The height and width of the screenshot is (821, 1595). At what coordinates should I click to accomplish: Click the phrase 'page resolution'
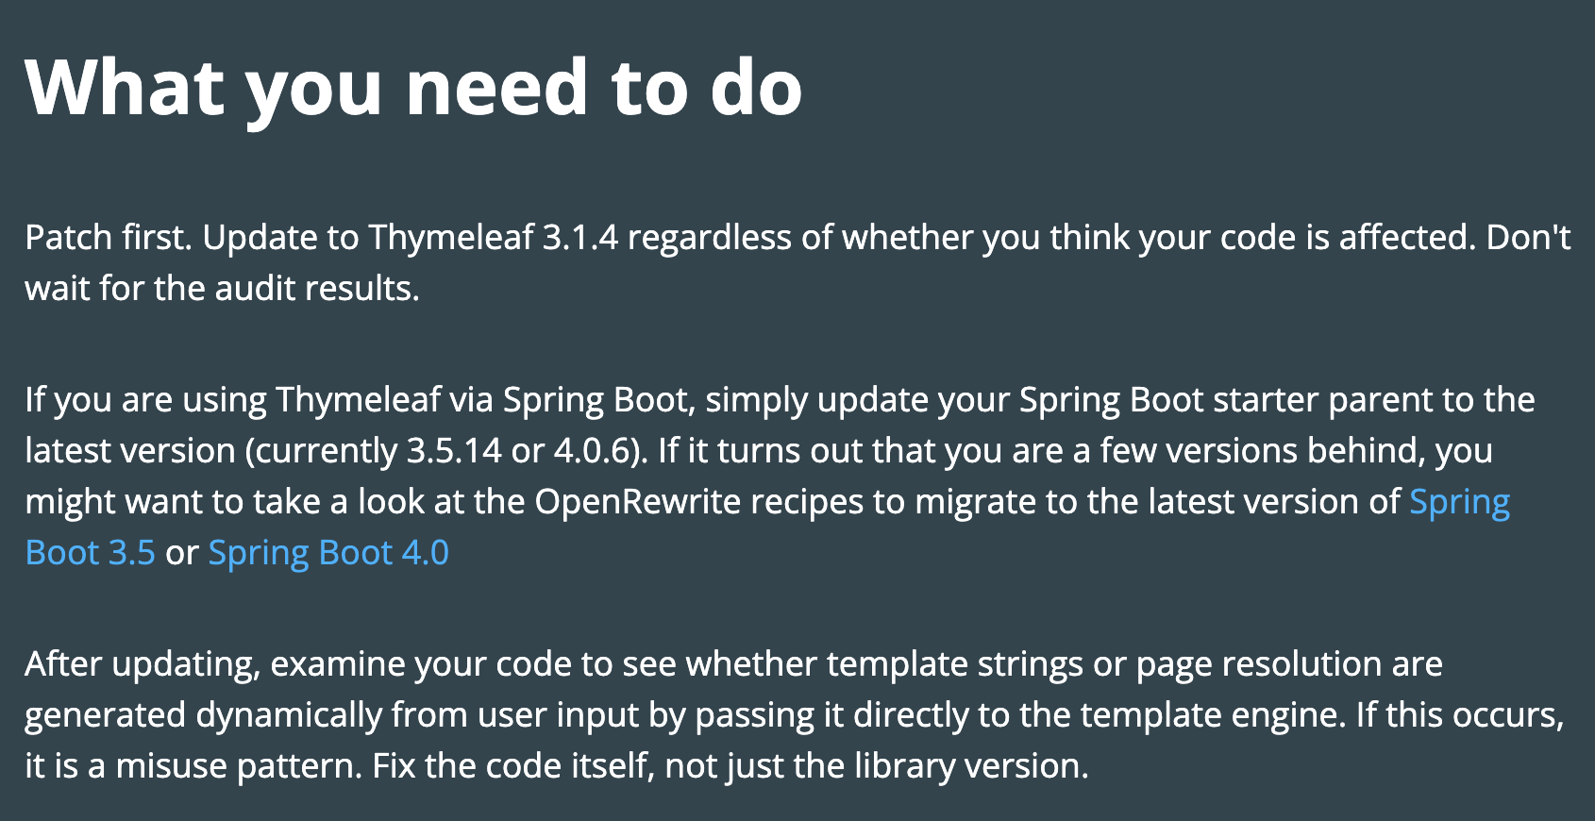pos(1259,664)
